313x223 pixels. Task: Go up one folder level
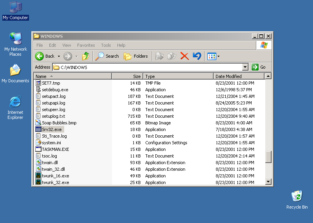pos(86,56)
